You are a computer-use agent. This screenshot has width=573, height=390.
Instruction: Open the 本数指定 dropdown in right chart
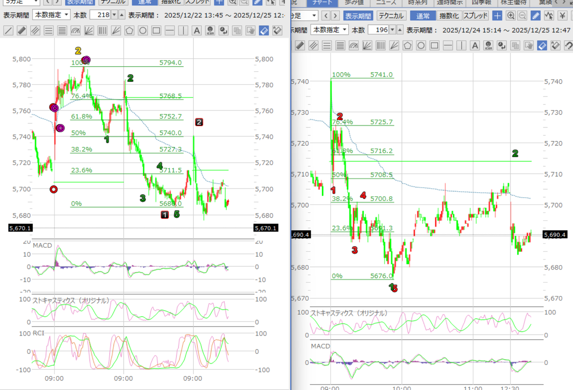tap(330, 30)
